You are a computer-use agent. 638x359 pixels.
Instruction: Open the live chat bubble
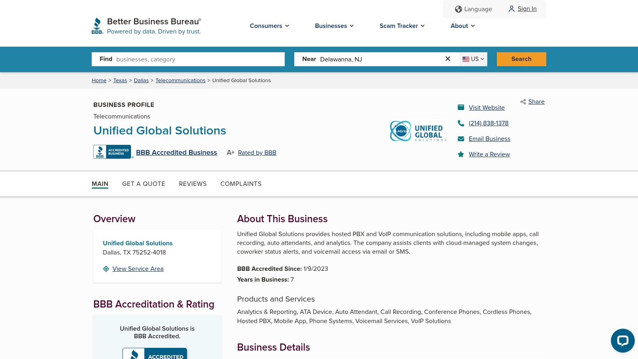622,340
